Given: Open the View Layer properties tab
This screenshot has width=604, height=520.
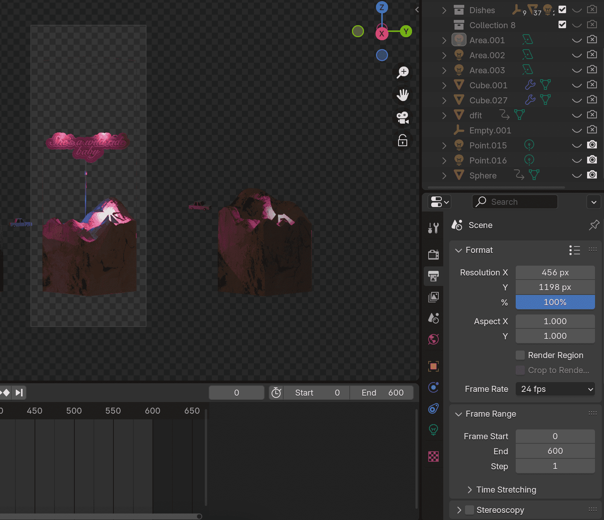Looking at the screenshot, I should point(433,297).
